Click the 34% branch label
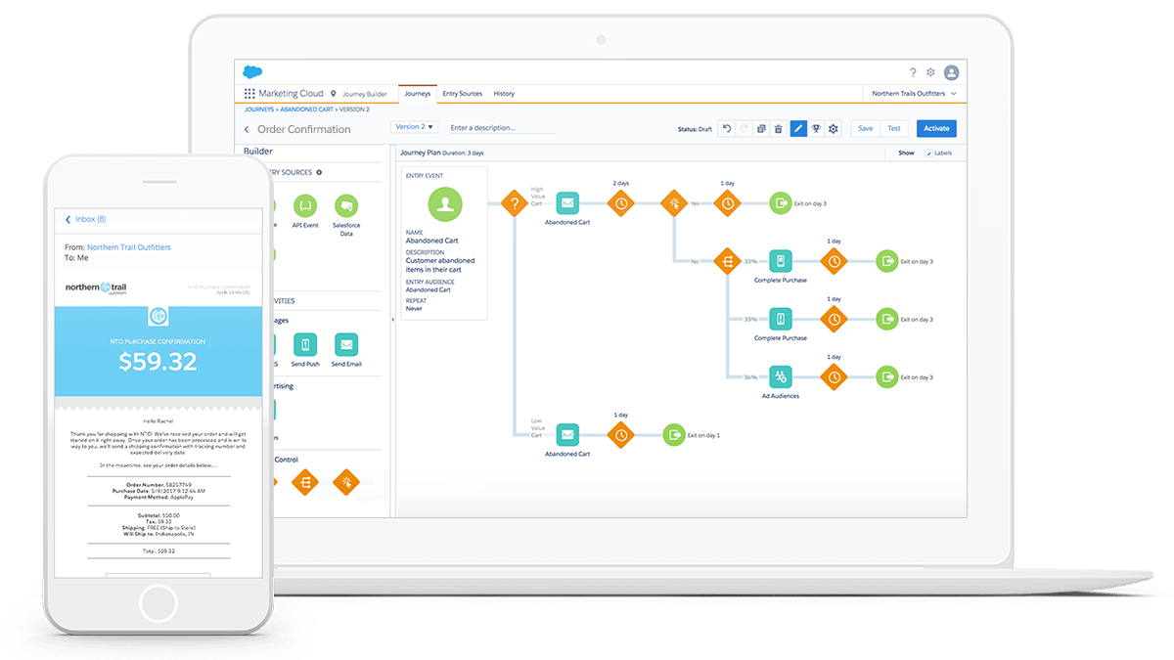 (751, 376)
